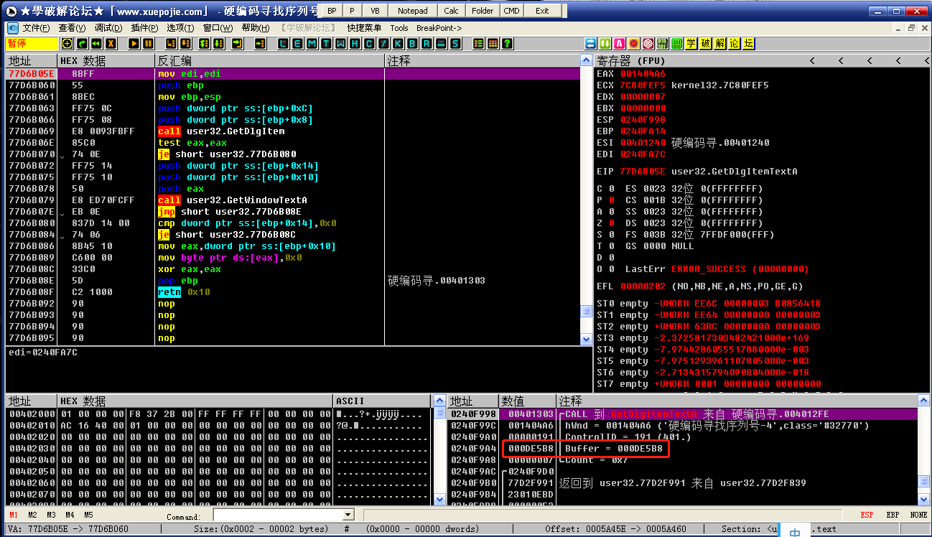Open Executable modules with E icon
Image resolution: width=932 pixels, height=537 pixels.
coord(298,44)
